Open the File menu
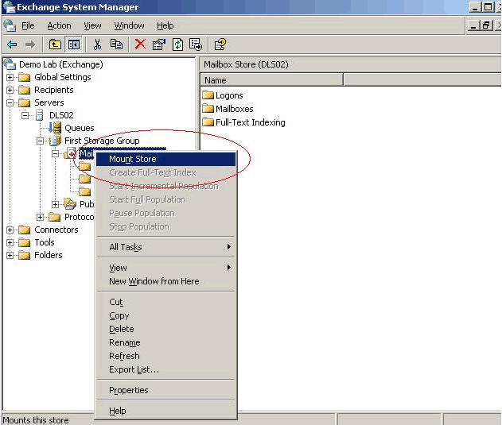Screen dimensions: 502x425 [28, 25]
